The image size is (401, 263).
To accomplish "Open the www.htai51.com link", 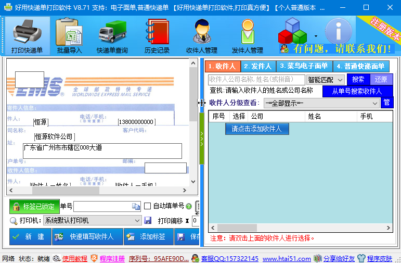I will coord(287,259).
